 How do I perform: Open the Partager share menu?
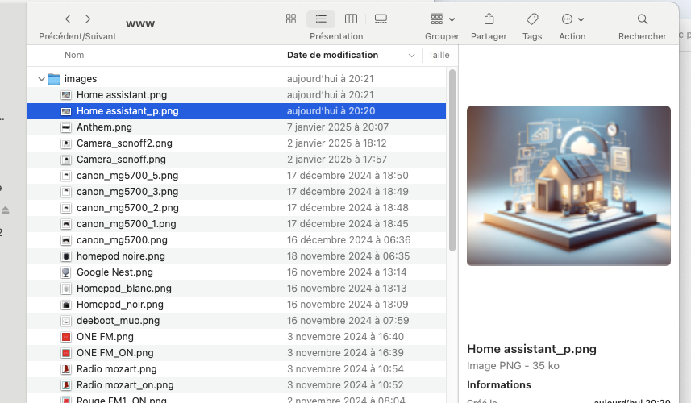[489, 19]
